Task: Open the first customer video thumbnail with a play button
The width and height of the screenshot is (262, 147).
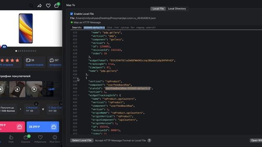Action: [3, 89]
